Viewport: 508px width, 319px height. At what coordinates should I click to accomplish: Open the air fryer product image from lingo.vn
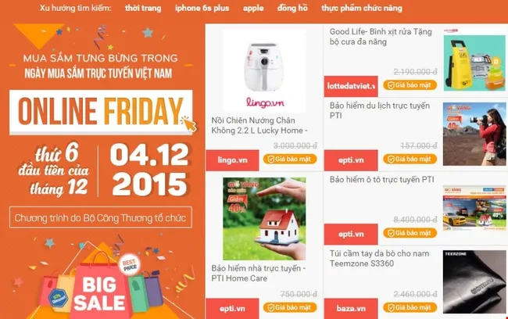[x=264, y=72]
